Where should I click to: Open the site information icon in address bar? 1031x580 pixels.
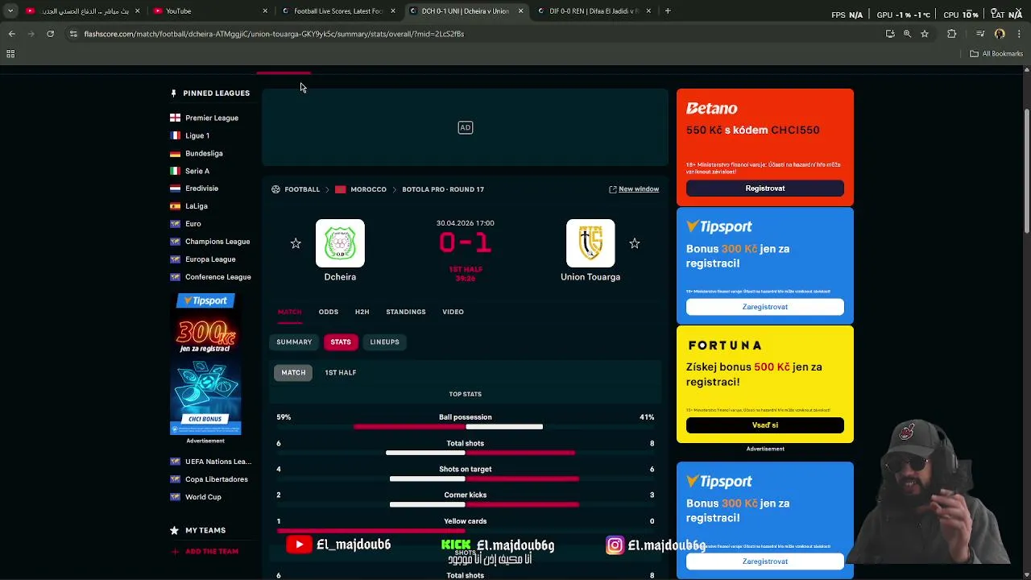tap(73, 34)
